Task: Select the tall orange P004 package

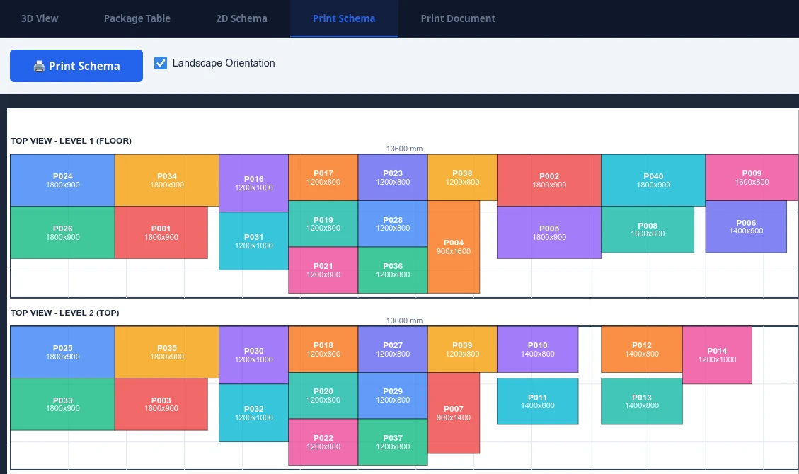Action: (454, 247)
